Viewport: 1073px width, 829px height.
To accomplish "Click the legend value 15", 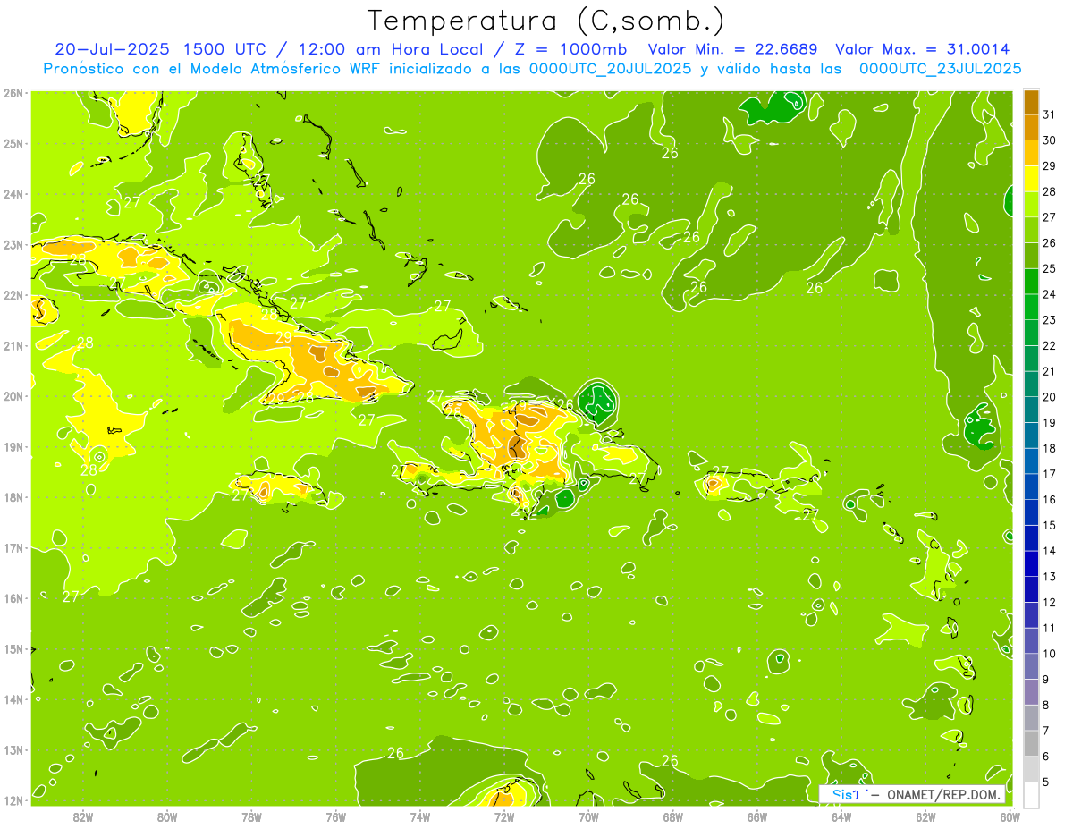I will (x=1049, y=525).
